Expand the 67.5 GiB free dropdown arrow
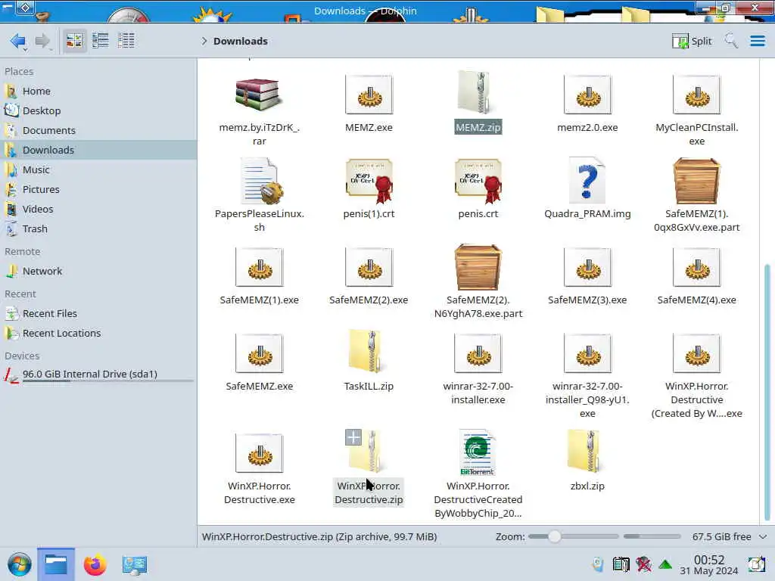 click(763, 536)
